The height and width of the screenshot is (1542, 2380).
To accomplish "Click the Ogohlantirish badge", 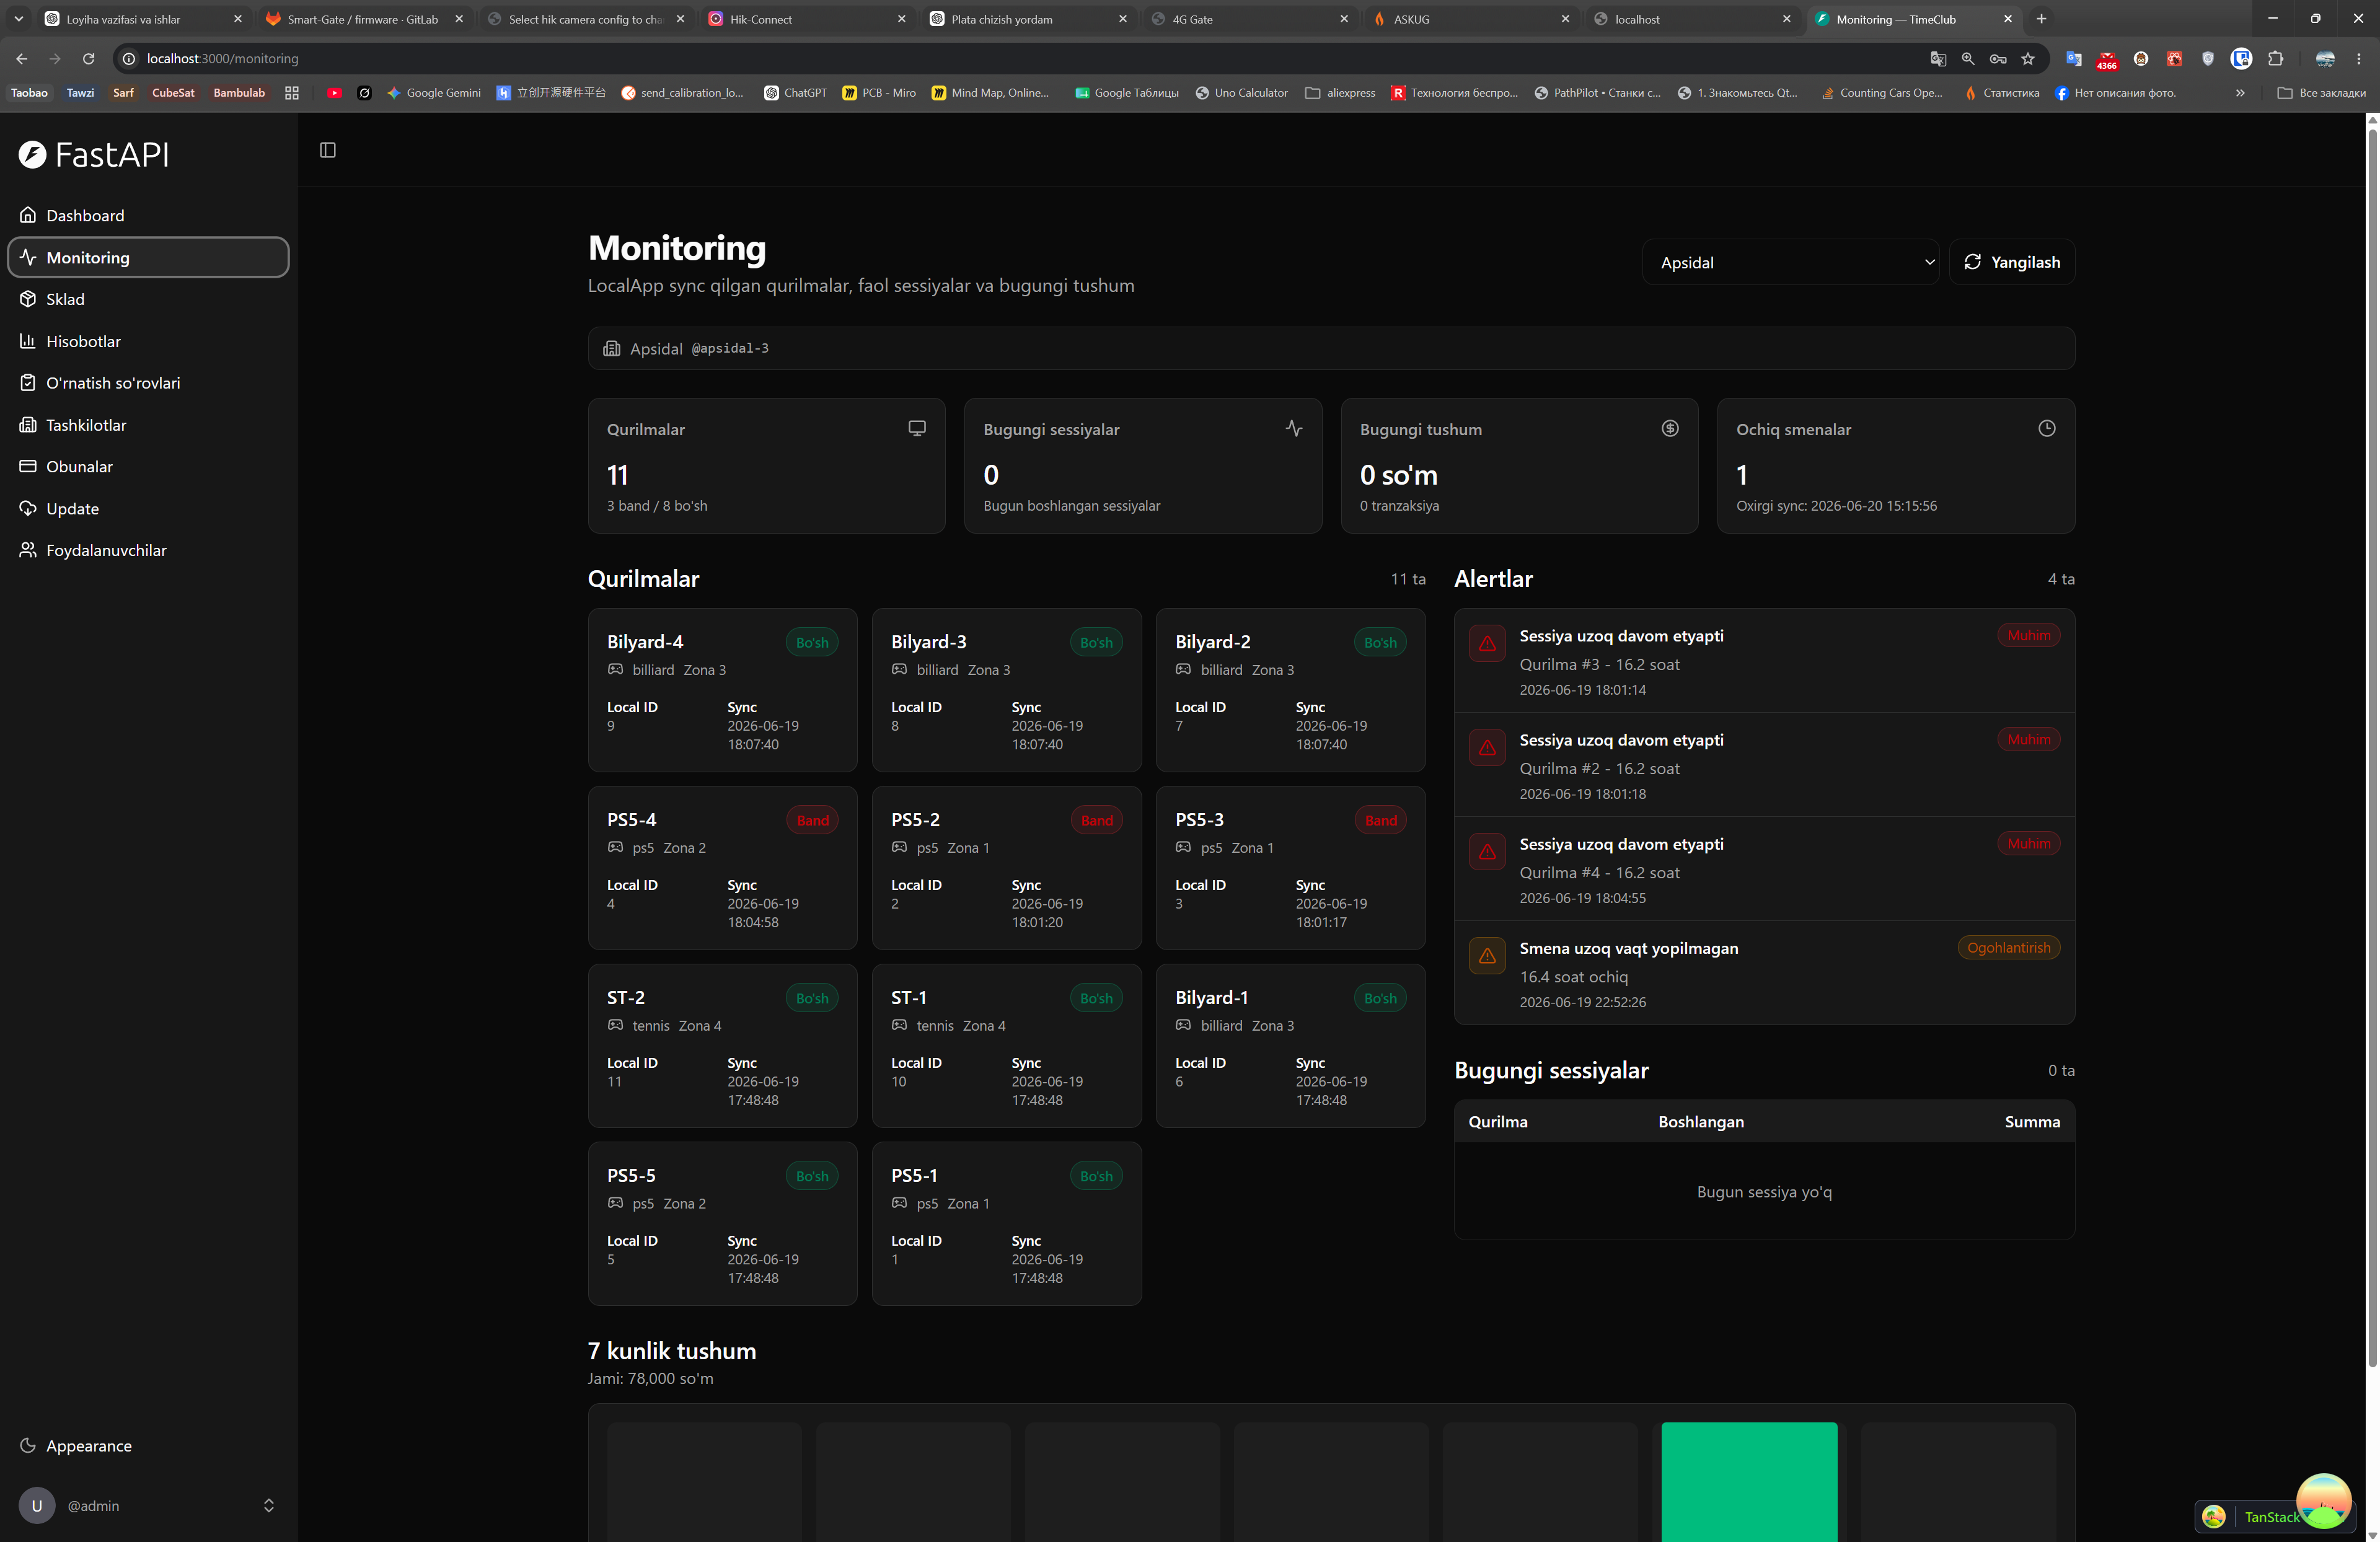I will coord(2008,947).
